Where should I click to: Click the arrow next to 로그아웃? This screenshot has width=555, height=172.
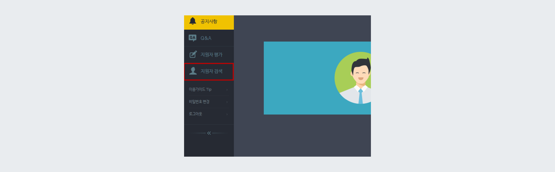click(227, 114)
